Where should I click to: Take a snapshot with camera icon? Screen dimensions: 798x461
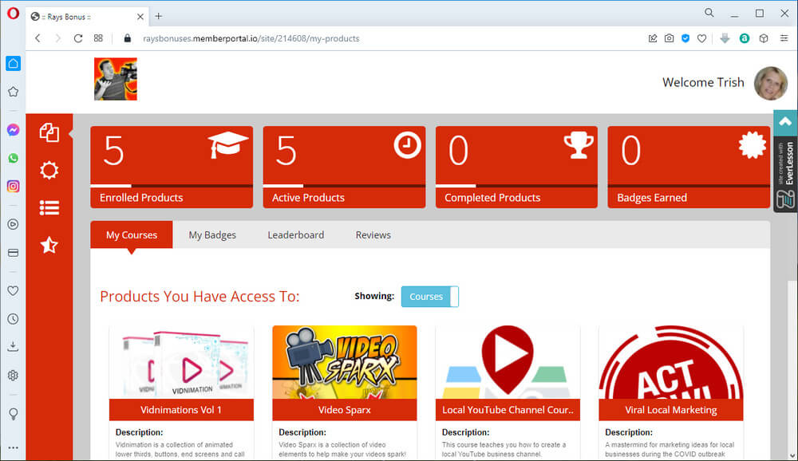pyautogui.click(x=670, y=38)
